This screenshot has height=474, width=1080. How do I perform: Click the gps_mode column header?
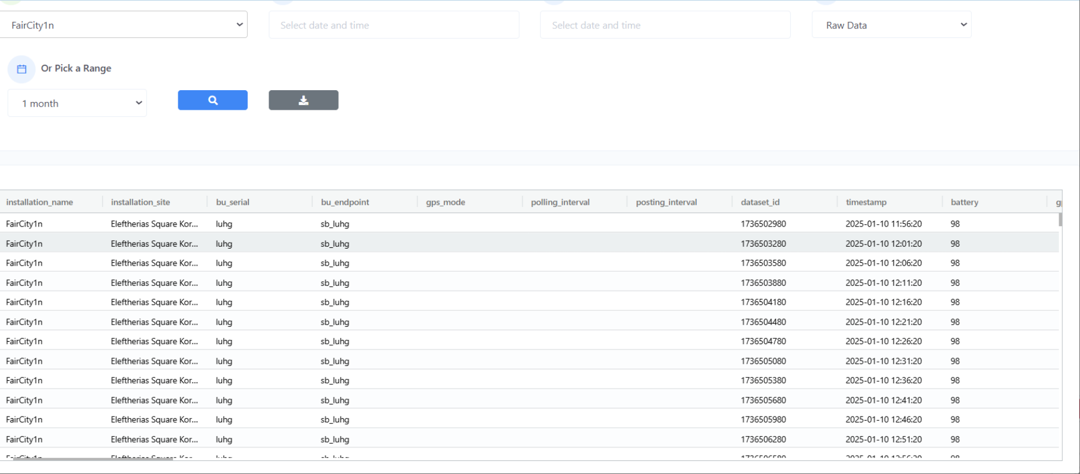[446, 202]
